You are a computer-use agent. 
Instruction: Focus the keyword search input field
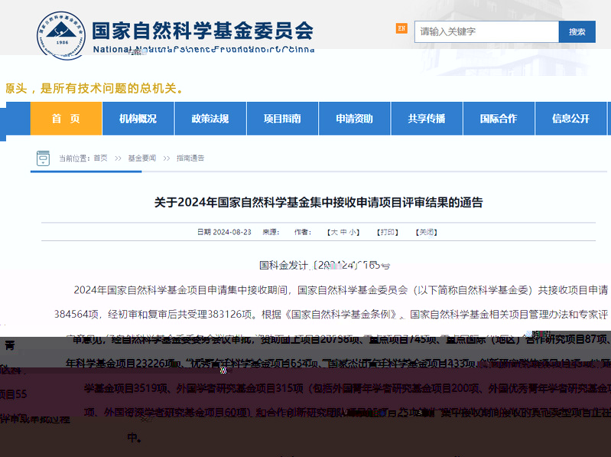coord(486,31)
